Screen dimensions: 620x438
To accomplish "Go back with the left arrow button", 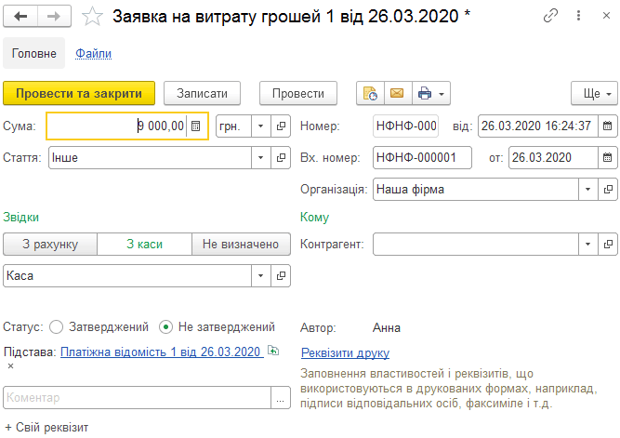I will coord(20,16).
